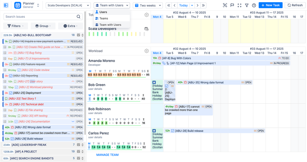Collapse the left sidebar panel icon
307x162 pixels.
point(6,6)
